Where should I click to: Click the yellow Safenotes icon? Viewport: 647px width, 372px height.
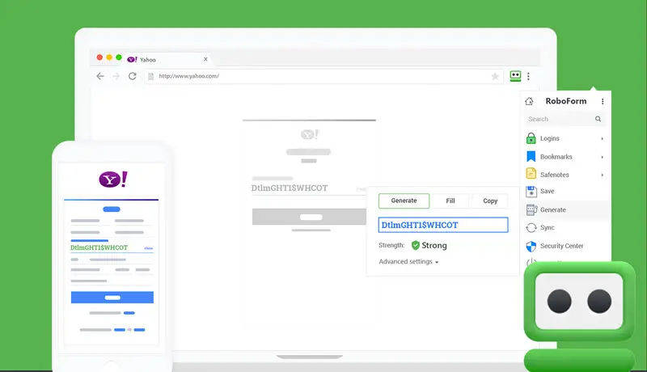point(531,174)
